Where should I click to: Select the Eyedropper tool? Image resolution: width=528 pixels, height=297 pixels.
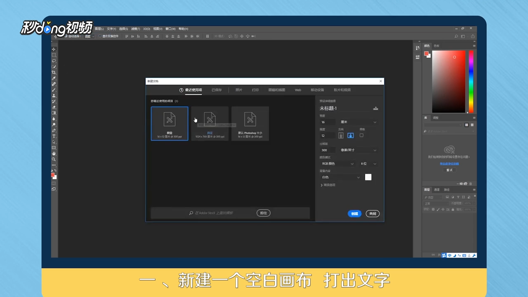[54, 78]
